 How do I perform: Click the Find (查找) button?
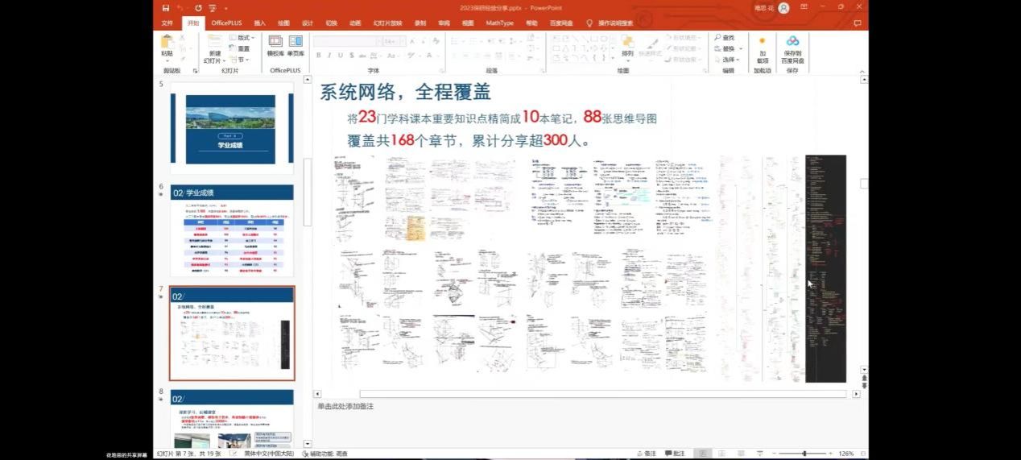pyautogui.click(x=725, y=38)
